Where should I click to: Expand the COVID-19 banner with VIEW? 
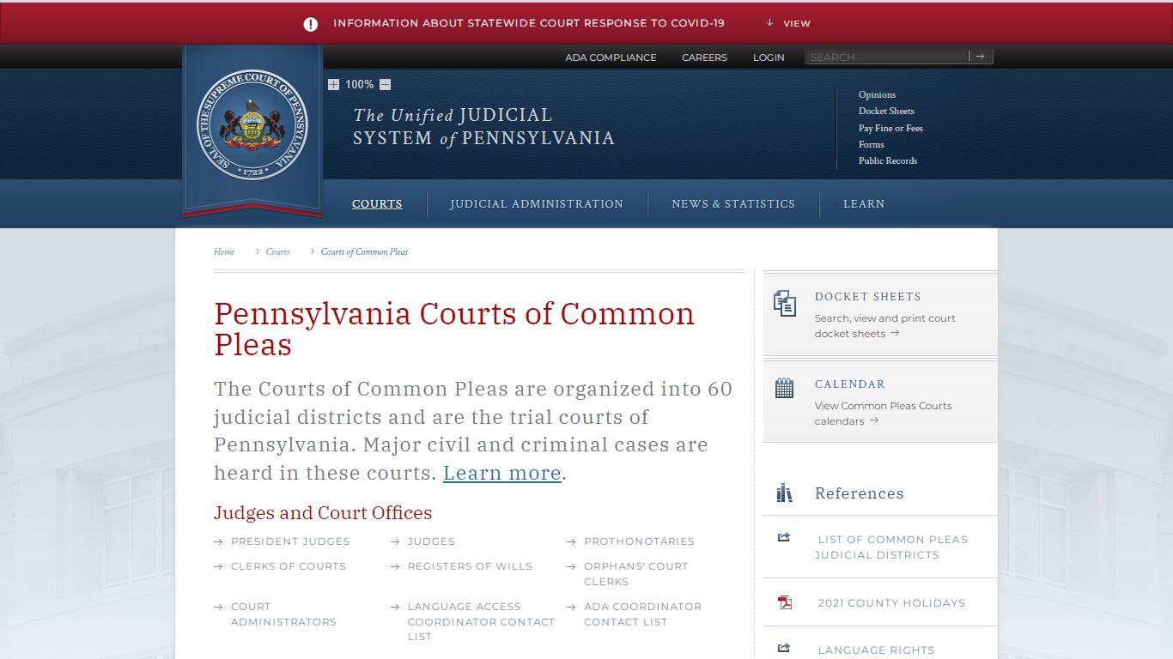788,23
